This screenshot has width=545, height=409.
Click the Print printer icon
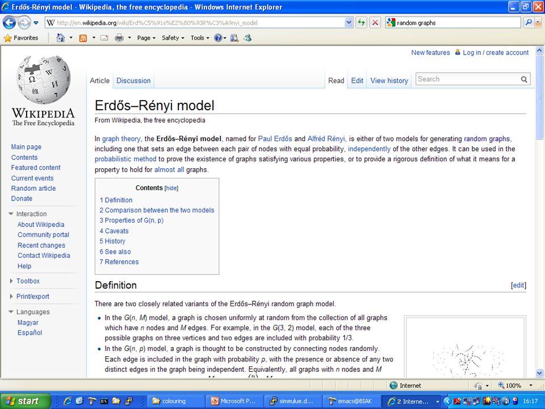point(119,38)
